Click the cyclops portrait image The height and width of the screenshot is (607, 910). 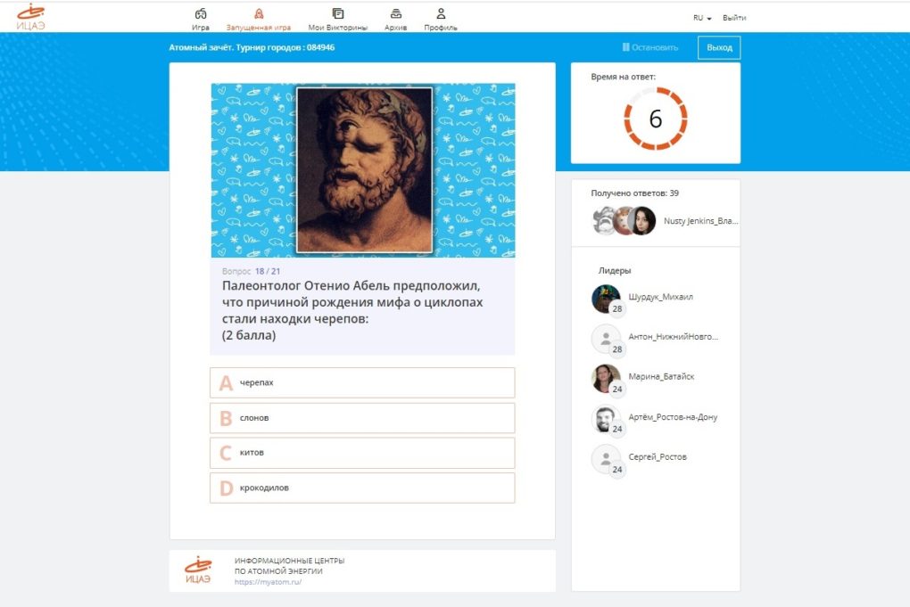[365, 170]
